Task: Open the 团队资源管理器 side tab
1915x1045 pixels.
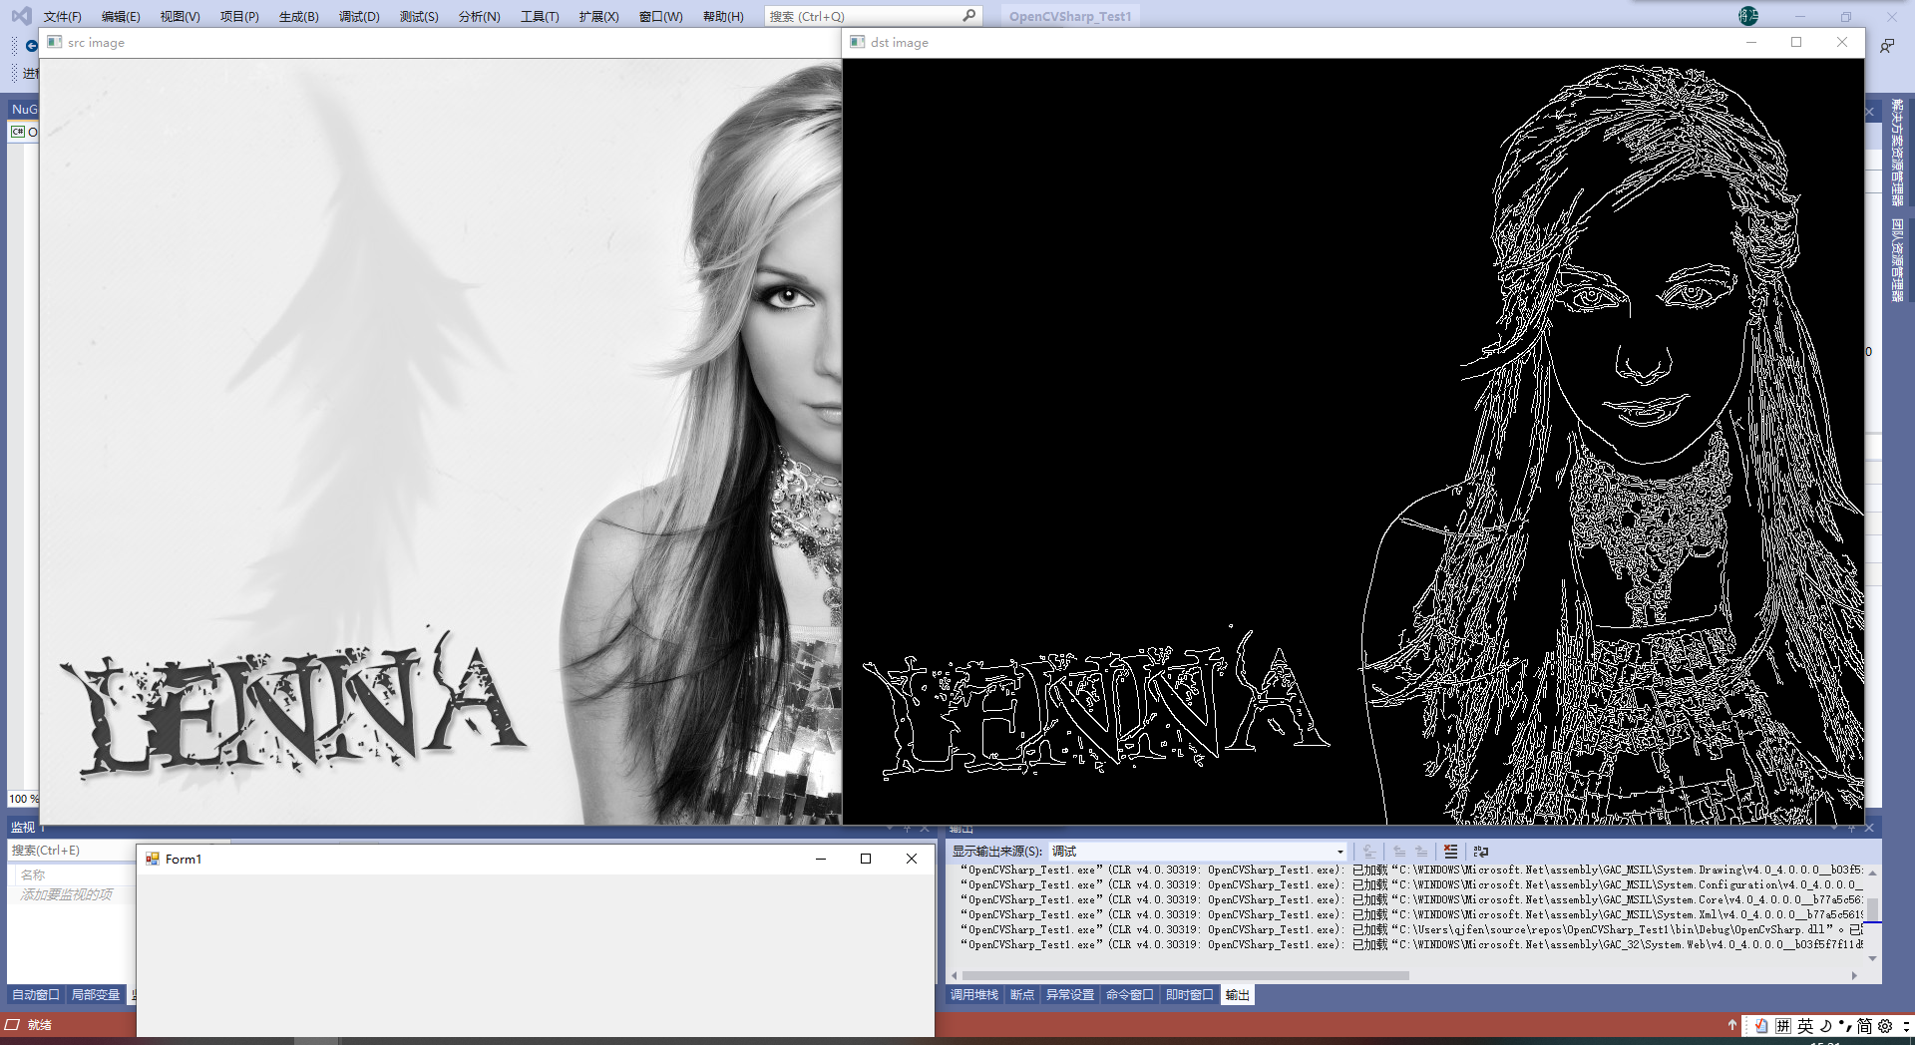Action: pyautogui.click(x=1897, y=259)
